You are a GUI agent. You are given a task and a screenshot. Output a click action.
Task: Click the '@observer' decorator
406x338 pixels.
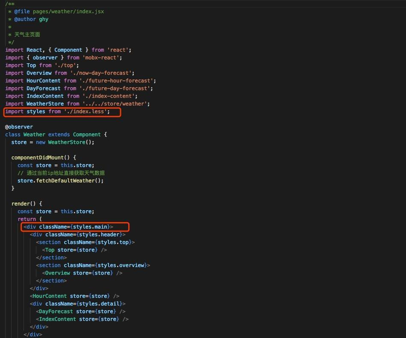click(19, 127)
